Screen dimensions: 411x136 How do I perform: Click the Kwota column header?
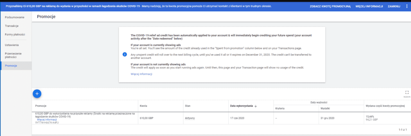pos(144,106)
